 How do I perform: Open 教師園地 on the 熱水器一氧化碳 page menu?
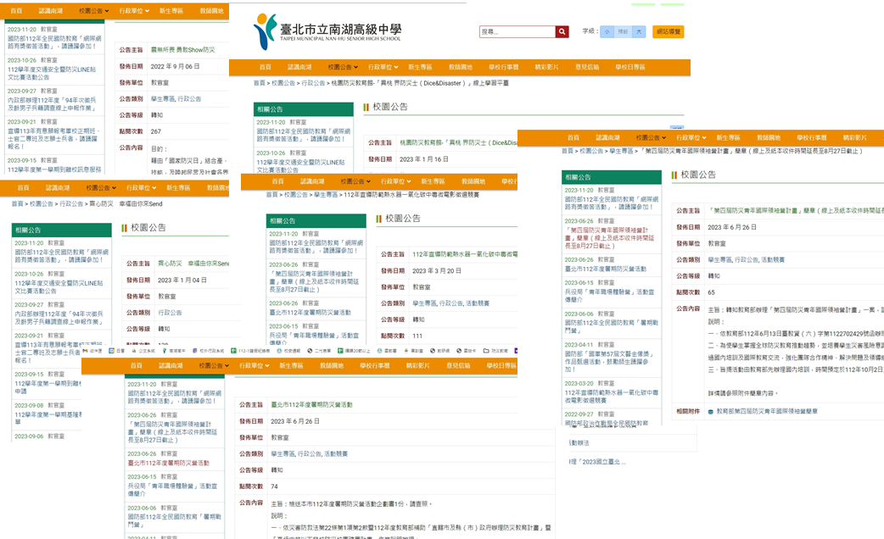[473, 181]
